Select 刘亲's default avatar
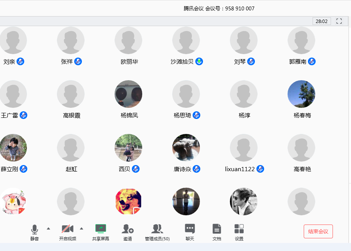Screen dimensions: 351x251 [x=13, y=40]
